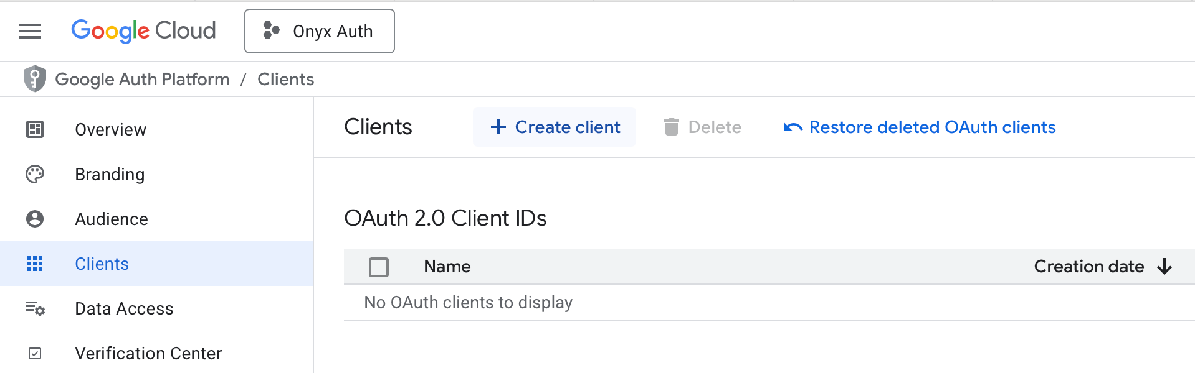Click Restore deleted OAuth clients
The image size is (1195, 373).
[x=919, y=127]
